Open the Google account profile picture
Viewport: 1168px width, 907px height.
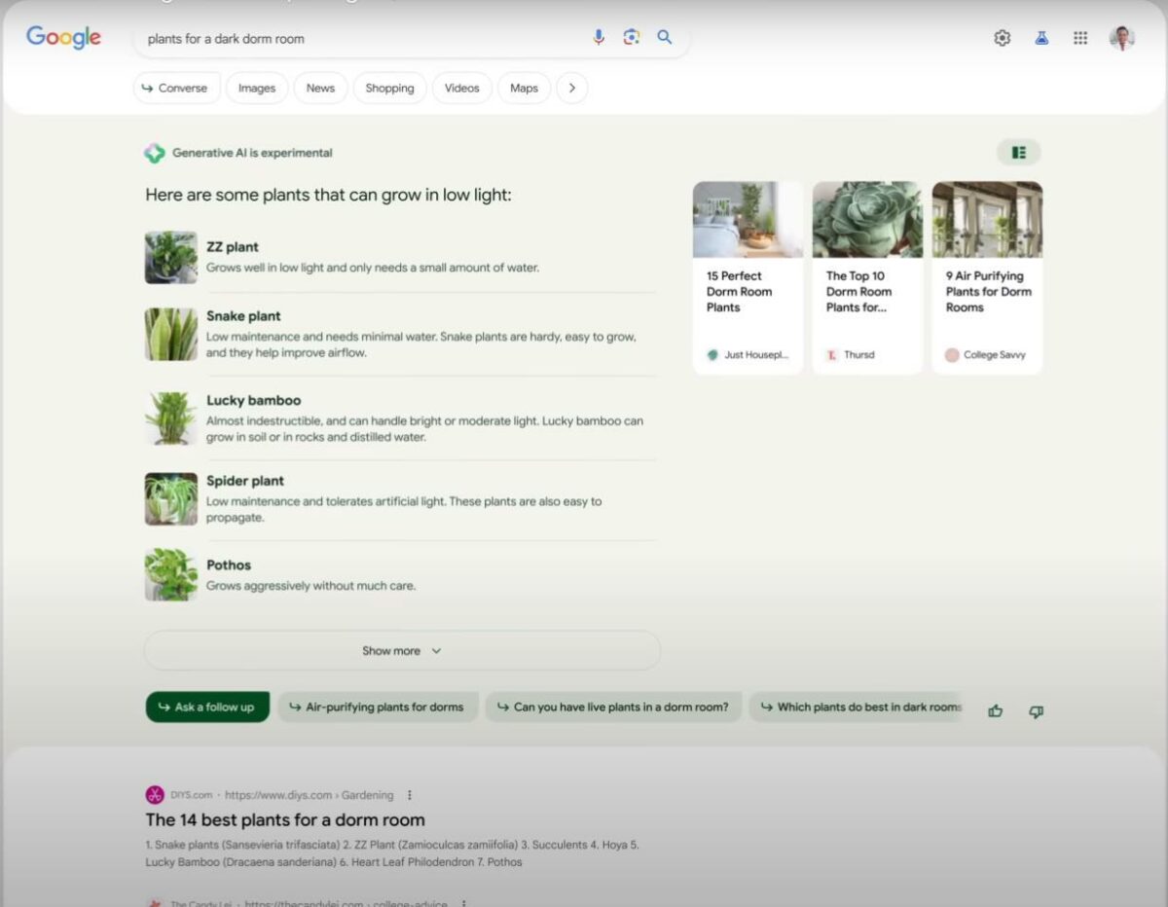(1121, 39)
